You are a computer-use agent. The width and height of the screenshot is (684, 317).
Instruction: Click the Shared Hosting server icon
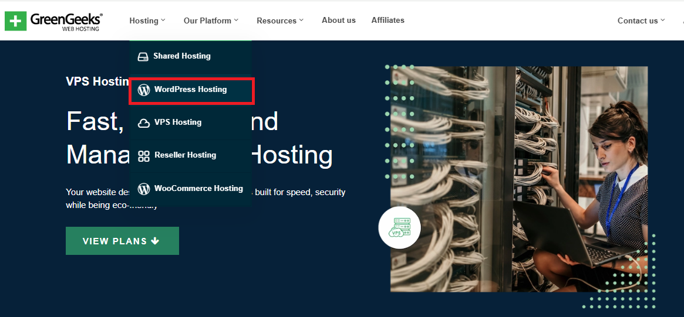(143, 57)
